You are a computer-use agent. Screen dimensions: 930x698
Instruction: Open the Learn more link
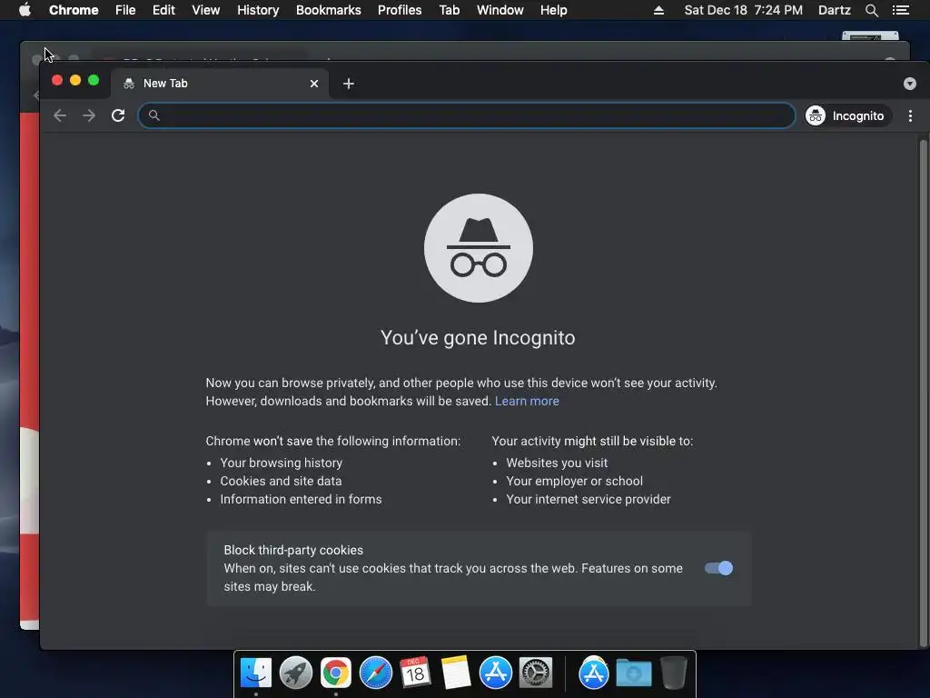527,401
